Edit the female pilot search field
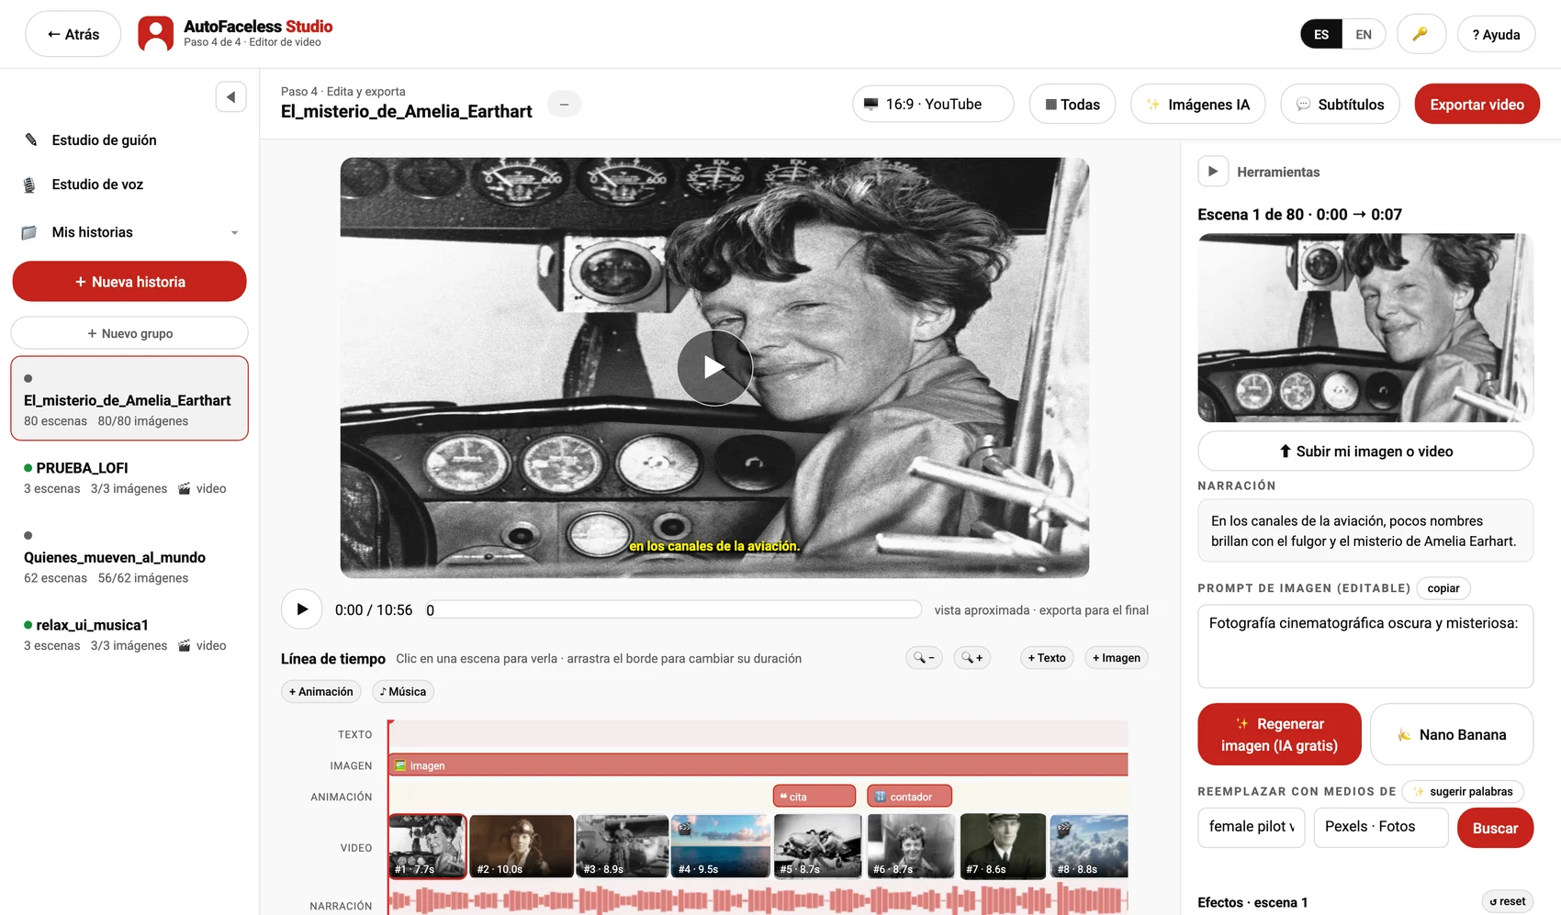The image size is (1561, 915). (x=1252, y=827)
